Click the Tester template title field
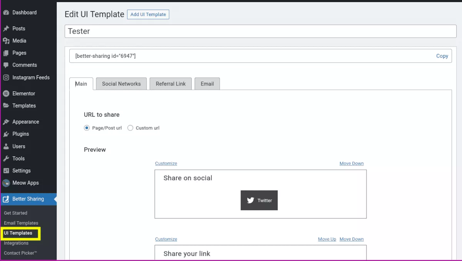The height and width of the screenshot is (261, 462). pyautogui.click(x=261, y=31)
